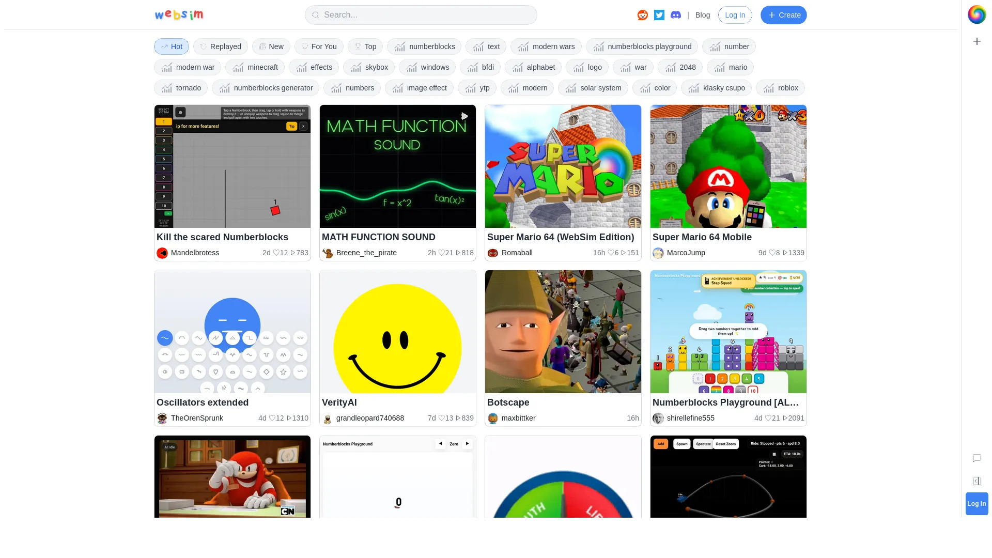Click Romaball author avatar
The height and width of the screenshot is (558, 992).
493,253
